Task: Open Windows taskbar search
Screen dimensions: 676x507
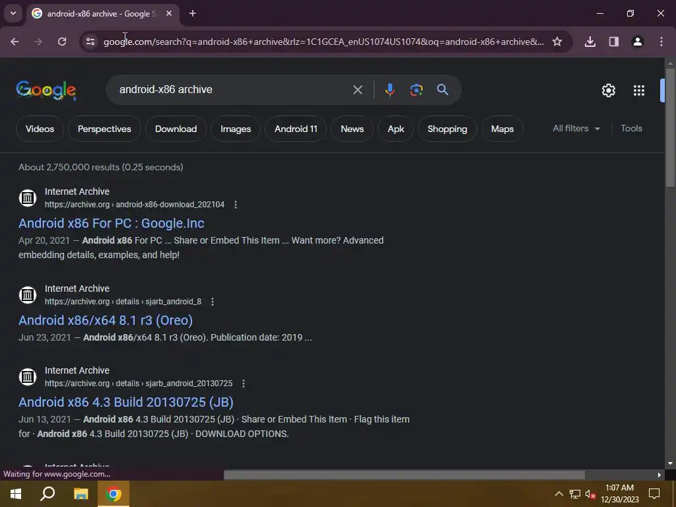Action: (48, 494)
